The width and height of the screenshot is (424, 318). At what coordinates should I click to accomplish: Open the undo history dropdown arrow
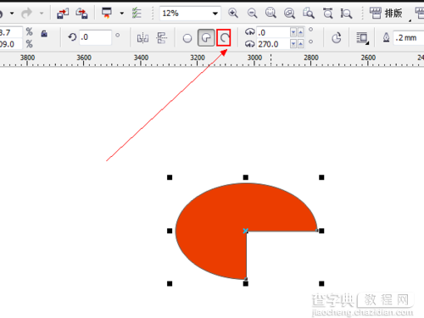click(12, 14)
